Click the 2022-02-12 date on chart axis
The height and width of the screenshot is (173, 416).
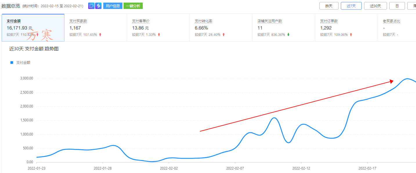pos(301,168)
